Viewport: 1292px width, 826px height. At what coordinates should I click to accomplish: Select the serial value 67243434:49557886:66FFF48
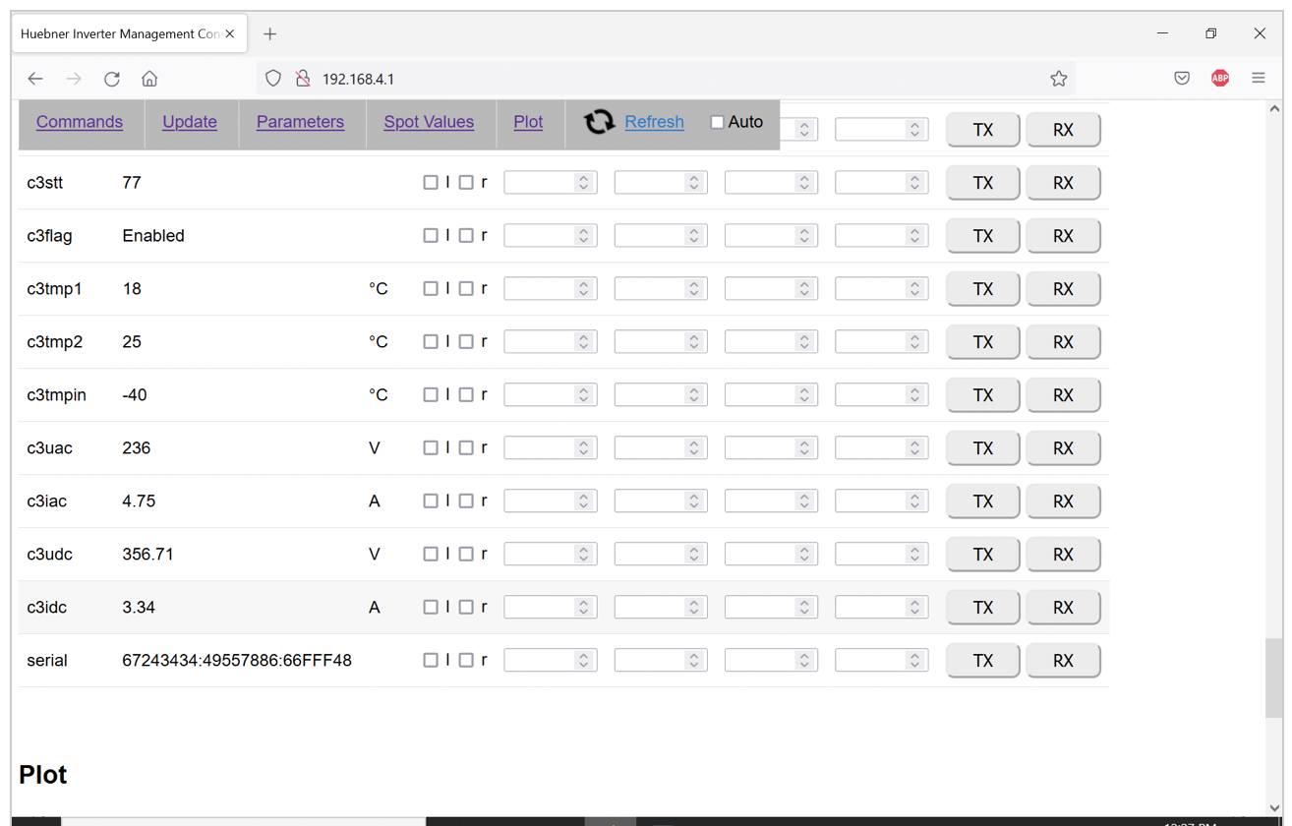[x=237, y=661]
